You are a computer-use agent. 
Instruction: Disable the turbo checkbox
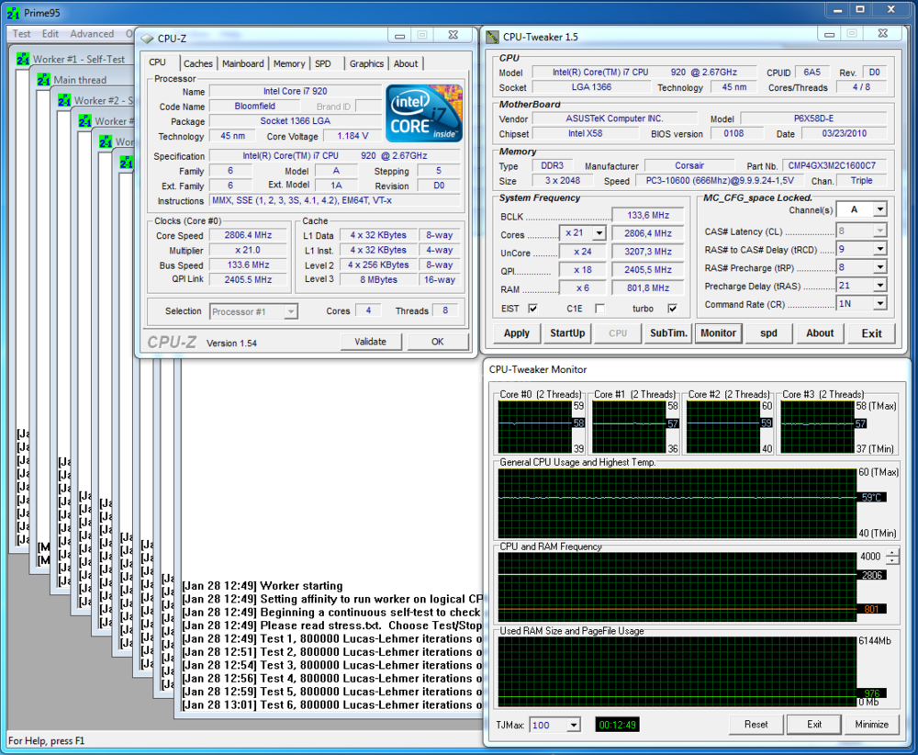pyautogui.click(x=673, y=308)
